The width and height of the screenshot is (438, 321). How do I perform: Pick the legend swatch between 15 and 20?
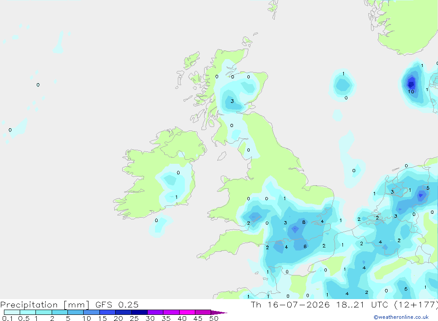tap(108, 312)
